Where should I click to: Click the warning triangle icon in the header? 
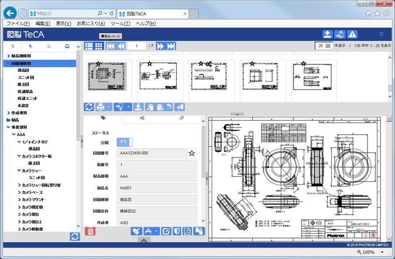pos(352,34)
